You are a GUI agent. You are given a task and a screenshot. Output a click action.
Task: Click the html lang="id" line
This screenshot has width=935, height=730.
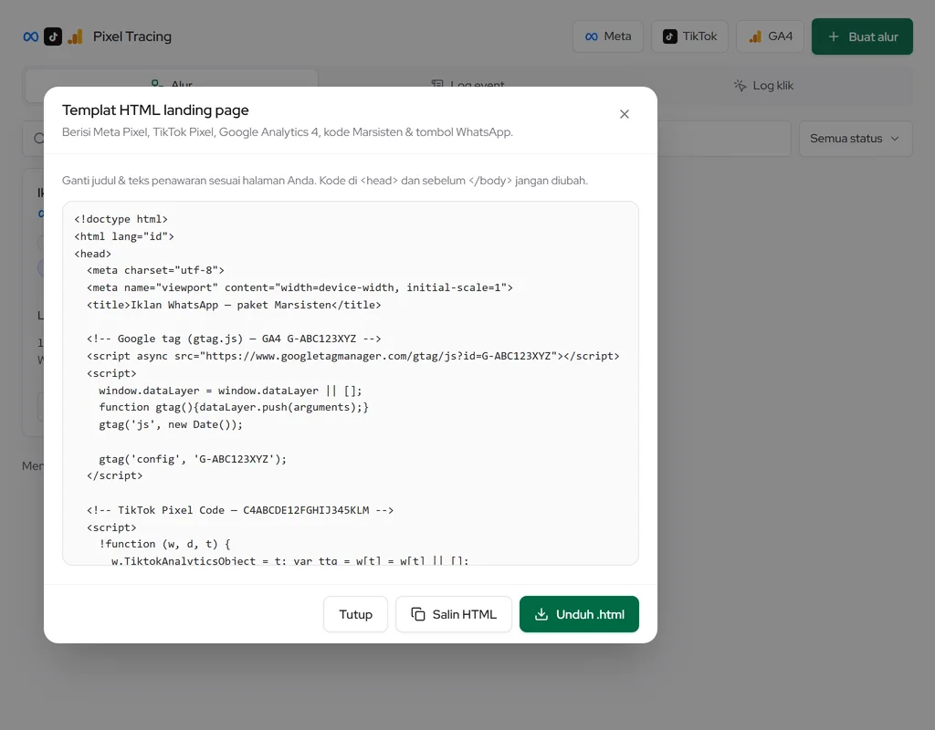[124, 236]
